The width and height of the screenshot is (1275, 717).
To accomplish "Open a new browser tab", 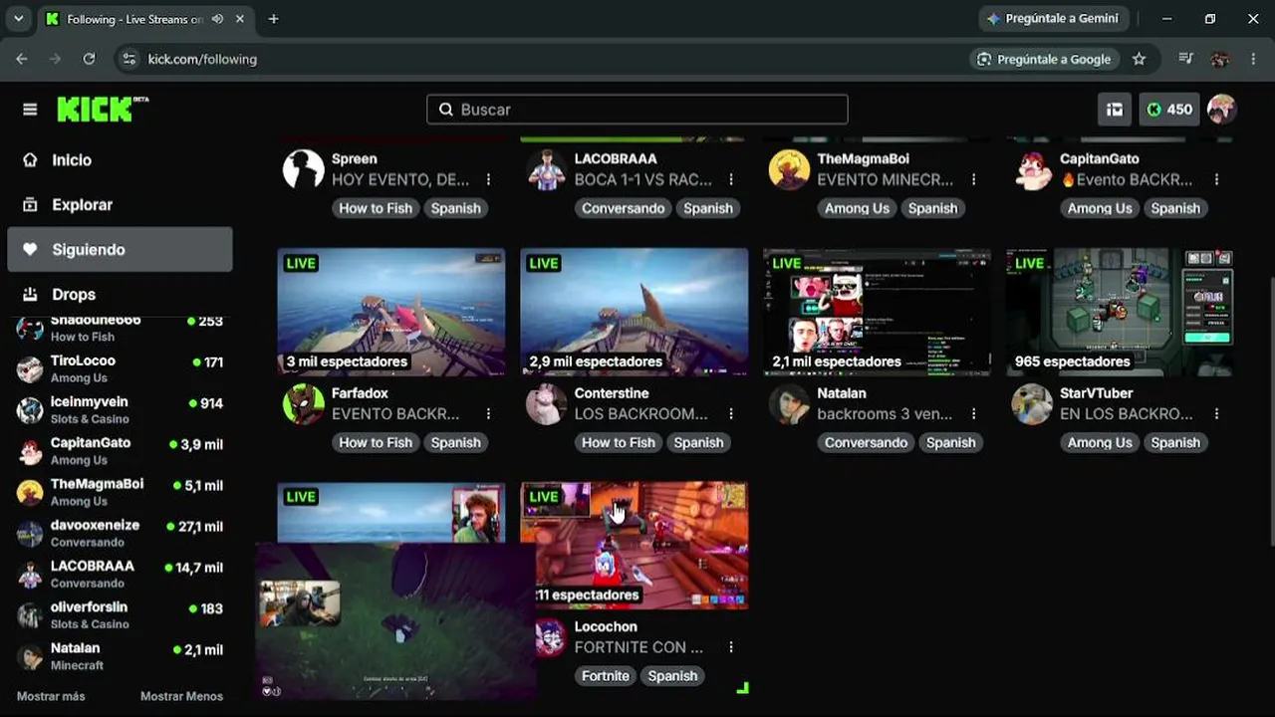I will (x=273, y=19).
